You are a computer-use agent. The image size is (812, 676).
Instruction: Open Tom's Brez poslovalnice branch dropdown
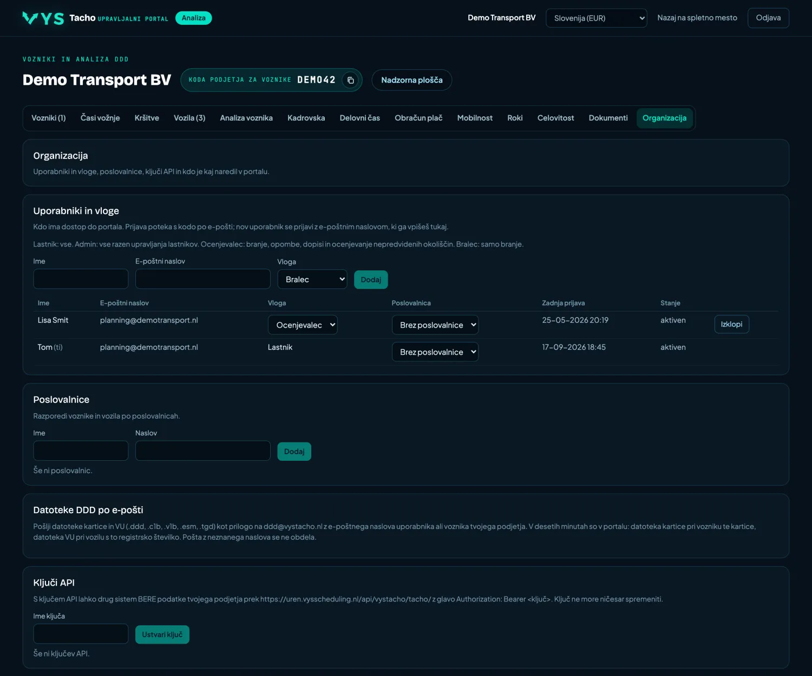pyautogui.click(x=435, y=352)
